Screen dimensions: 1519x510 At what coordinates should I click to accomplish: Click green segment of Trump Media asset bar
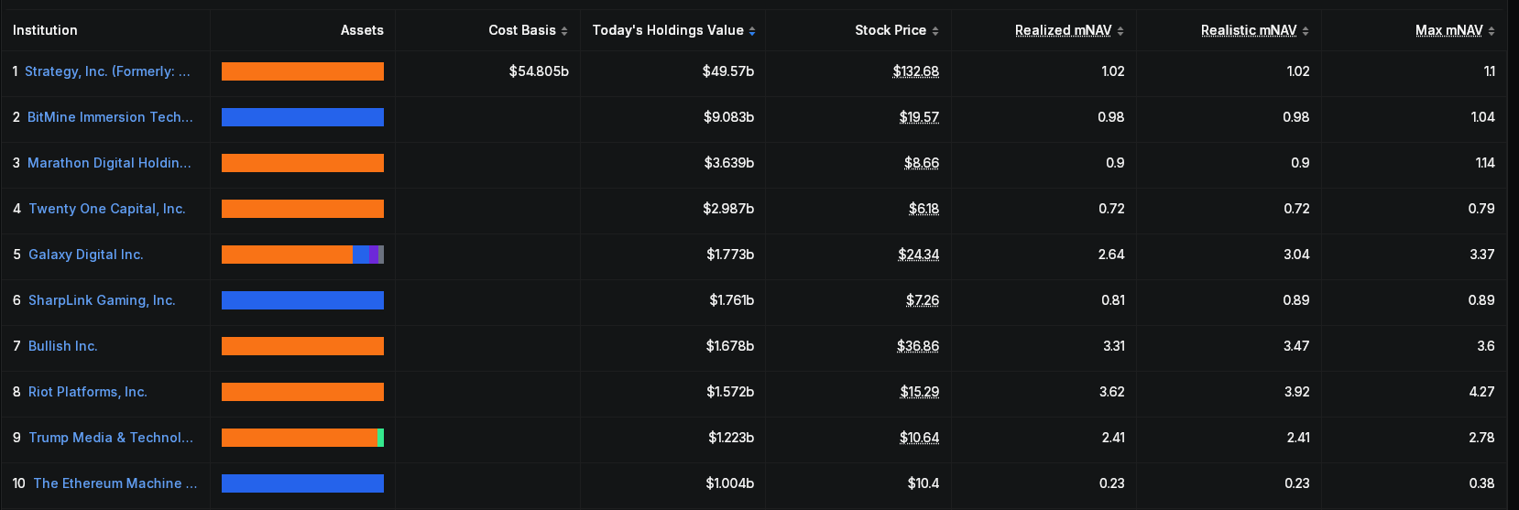[380, 438]
